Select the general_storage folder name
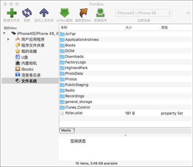Screen dimensions: 193x167 click(78, 102)
